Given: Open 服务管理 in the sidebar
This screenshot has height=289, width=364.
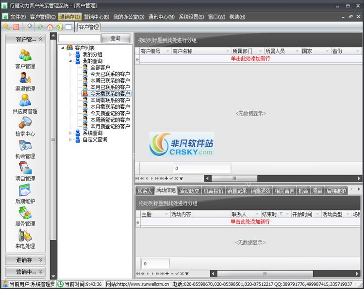Looking at the screenshot, I should click(25, 217).
